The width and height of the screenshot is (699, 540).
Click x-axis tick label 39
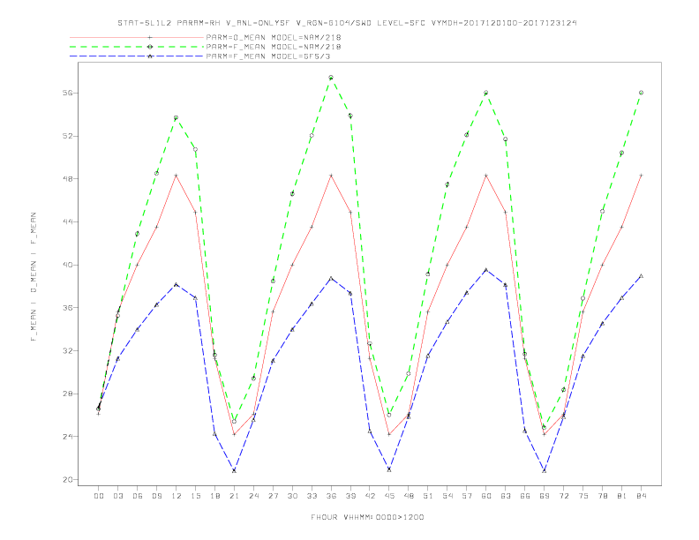pos(350,496)
